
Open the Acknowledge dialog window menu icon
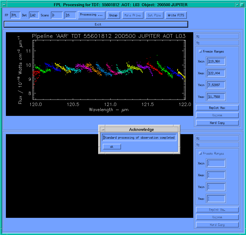[103, 130]
